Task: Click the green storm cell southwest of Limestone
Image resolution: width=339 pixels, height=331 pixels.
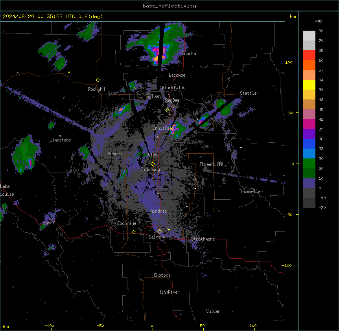Action: (x=26, y=154)
